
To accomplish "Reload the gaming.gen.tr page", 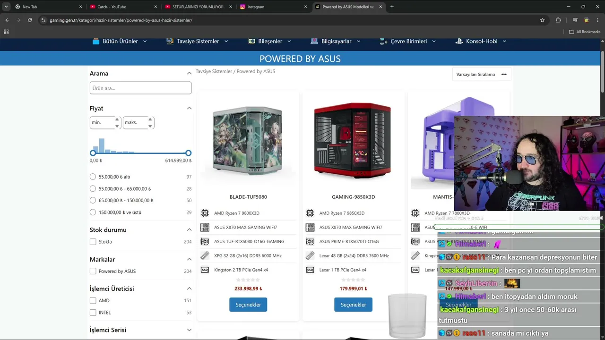I will [x=30, y=20].
